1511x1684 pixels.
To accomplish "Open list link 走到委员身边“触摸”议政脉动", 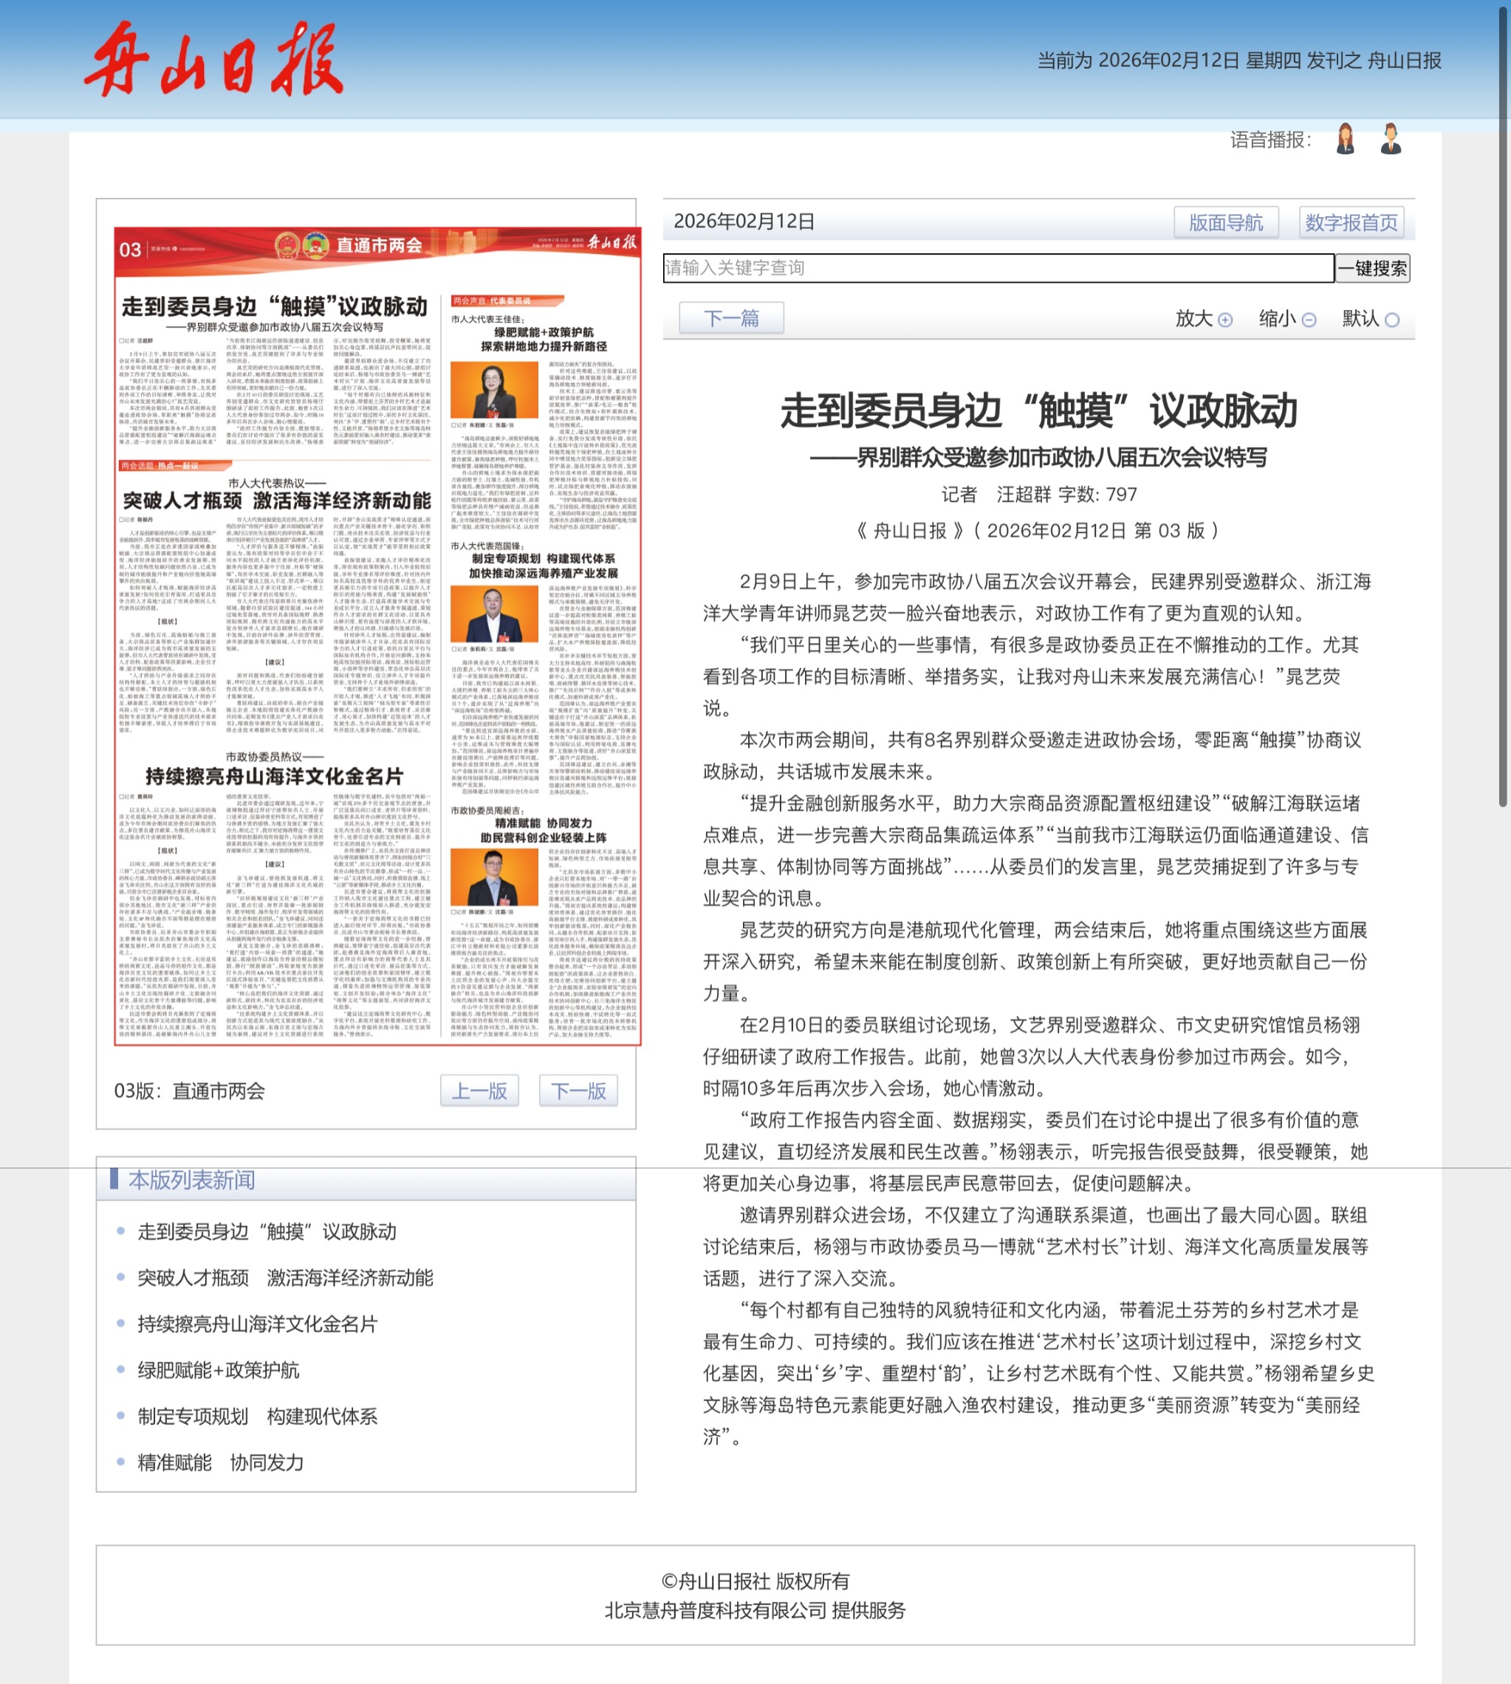I will 267,1231.
